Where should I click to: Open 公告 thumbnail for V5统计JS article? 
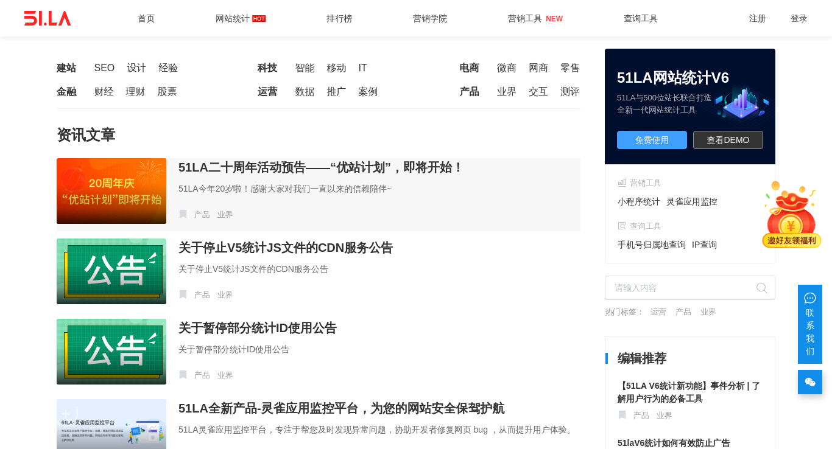tap(111, 271)
